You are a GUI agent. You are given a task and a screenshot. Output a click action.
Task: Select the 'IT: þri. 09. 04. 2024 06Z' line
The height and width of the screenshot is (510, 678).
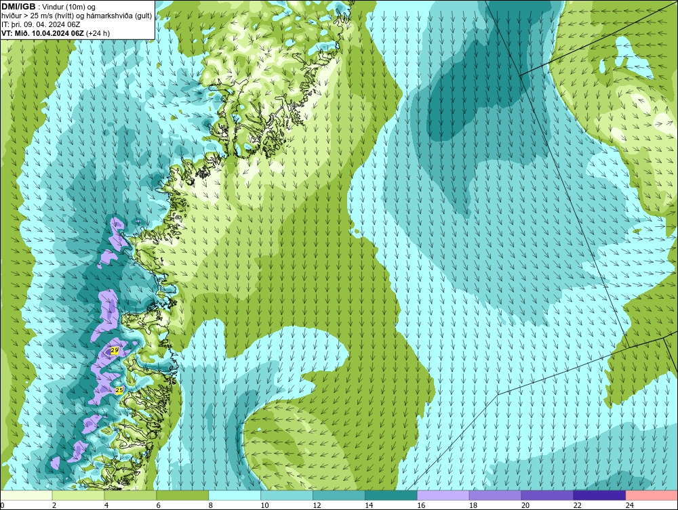pyautogui.click(x=41, y=24)
